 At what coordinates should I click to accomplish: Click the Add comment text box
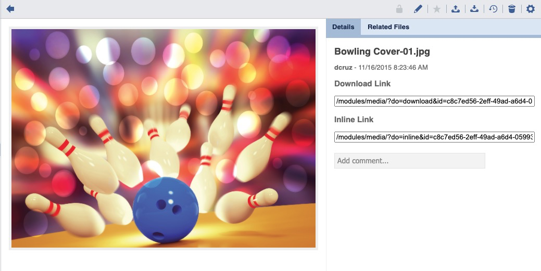point(409,161)
